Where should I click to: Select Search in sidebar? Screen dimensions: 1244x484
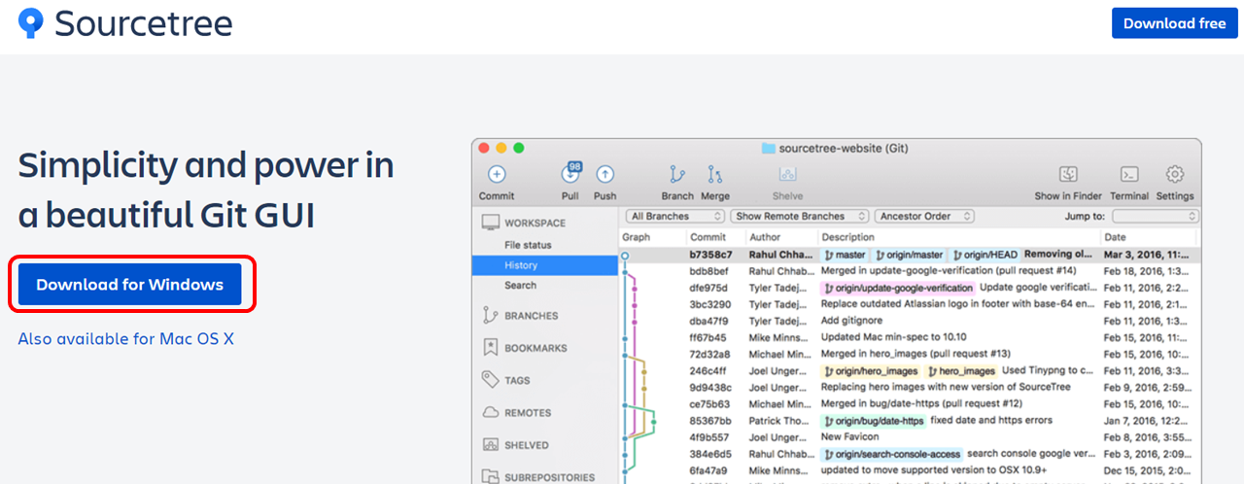[x=520, y=285]
